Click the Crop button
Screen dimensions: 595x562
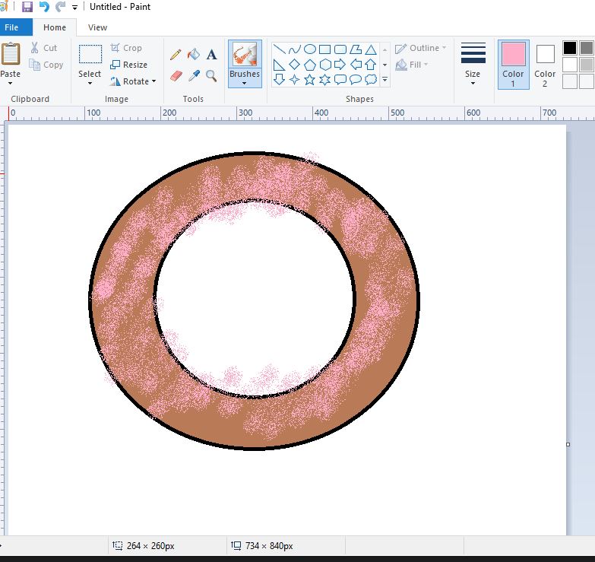126,48
